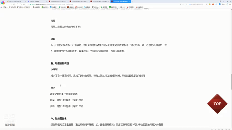Image resolution: width=232 pixels, height=130 pixels.
Task: Open the scissors screenshot tool icon
Action: click(223, 4)
